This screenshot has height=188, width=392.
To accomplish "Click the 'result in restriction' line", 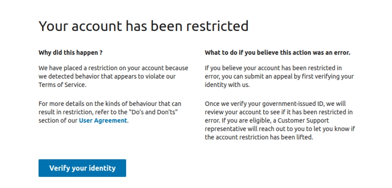I will click(x=108, y=112).
